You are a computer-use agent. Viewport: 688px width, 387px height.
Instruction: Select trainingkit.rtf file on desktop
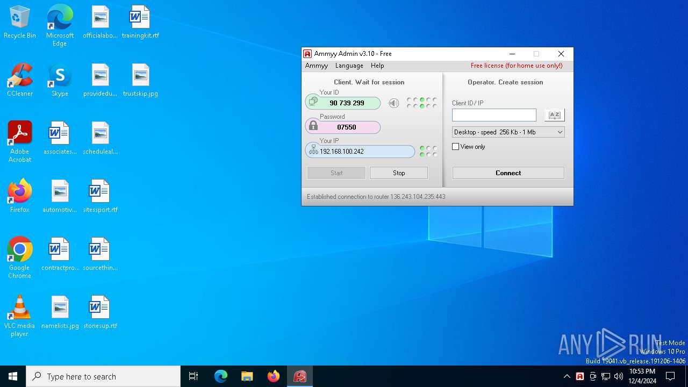[140, 23]
